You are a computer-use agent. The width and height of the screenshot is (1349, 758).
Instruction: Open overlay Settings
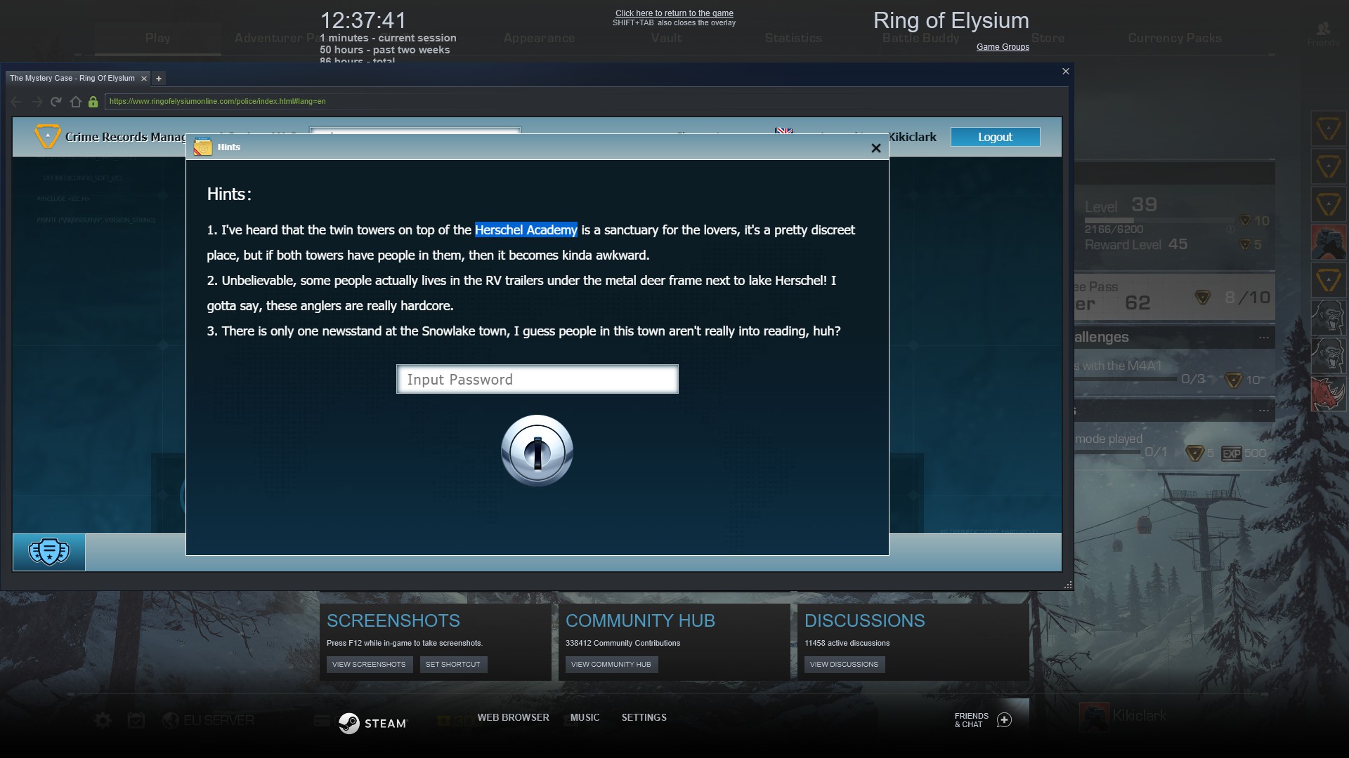click(x=644, y=717)
